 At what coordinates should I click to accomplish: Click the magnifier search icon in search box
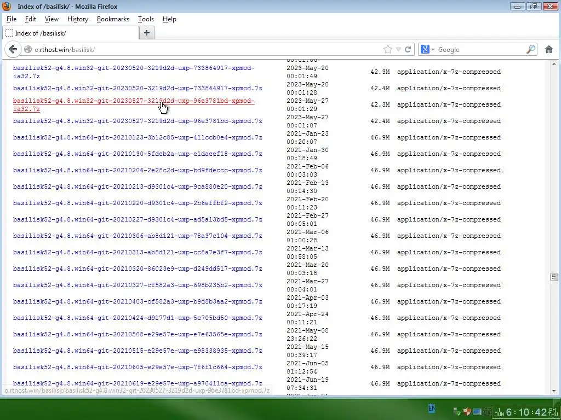531,49
